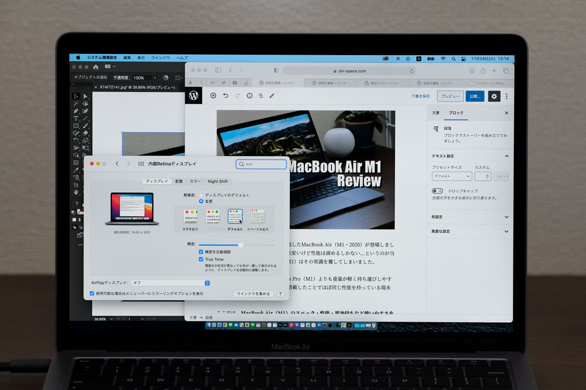The width and height of the screenshot is (586, 390).
Task: Choose the Magic Wand tool in Illustrator
Action: coord(76,103)
